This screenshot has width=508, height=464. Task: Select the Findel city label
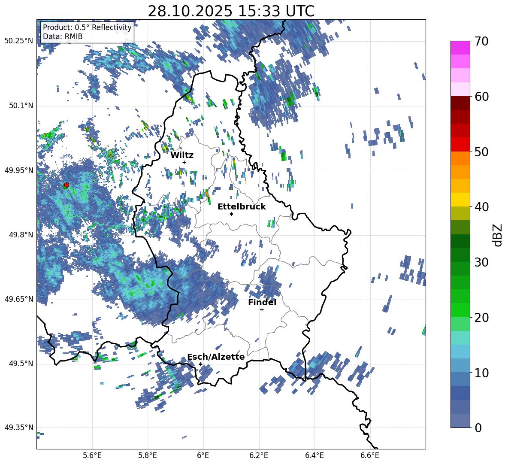262,302
